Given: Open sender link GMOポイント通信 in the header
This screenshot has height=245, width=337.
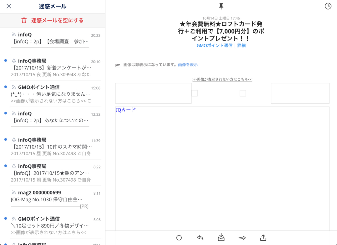Looking at the screenshot, I should [x=215, y=45].
